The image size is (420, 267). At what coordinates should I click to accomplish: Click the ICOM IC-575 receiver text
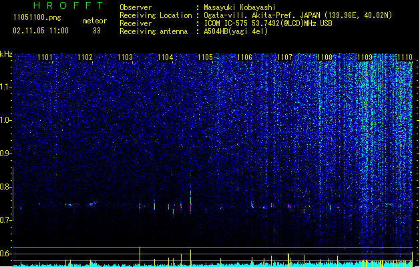(268, 23)
